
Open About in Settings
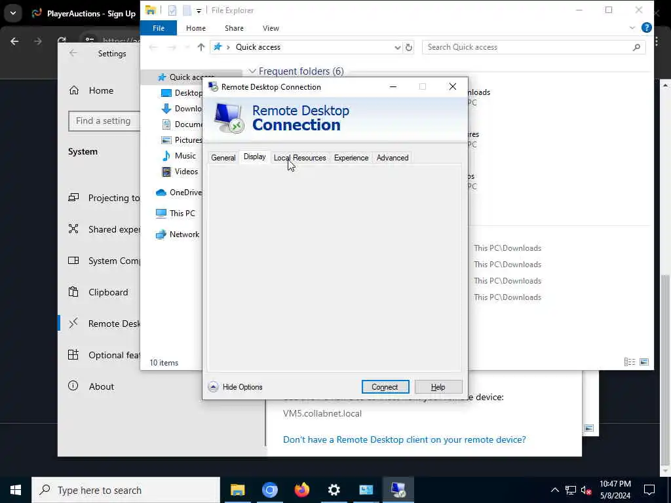coord(91,386)
